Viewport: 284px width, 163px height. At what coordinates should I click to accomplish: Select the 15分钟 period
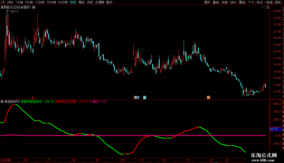(x=39, y=2)
